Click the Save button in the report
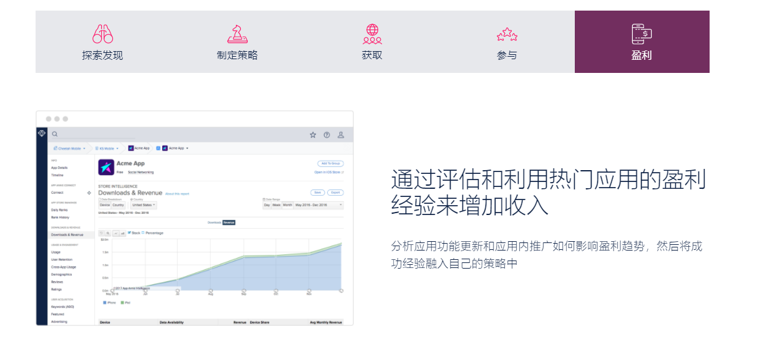Image resolution: width=782 pixels, height=349 pixels. [x=318, y=193]
